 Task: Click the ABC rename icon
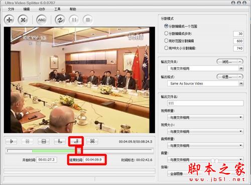[42, 20]
